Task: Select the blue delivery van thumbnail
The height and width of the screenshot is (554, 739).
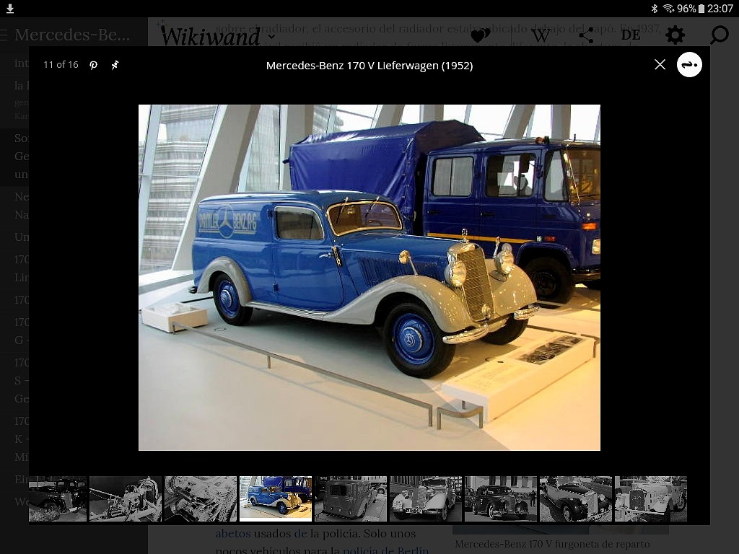Action: click(x=276, y=499)
